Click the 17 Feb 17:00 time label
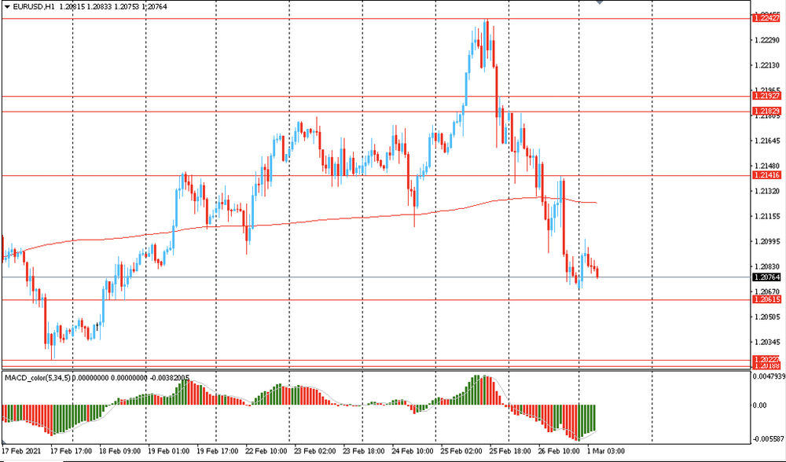This screenshot has height=462, width=786. pyautogui.click(x=72, y=451)
